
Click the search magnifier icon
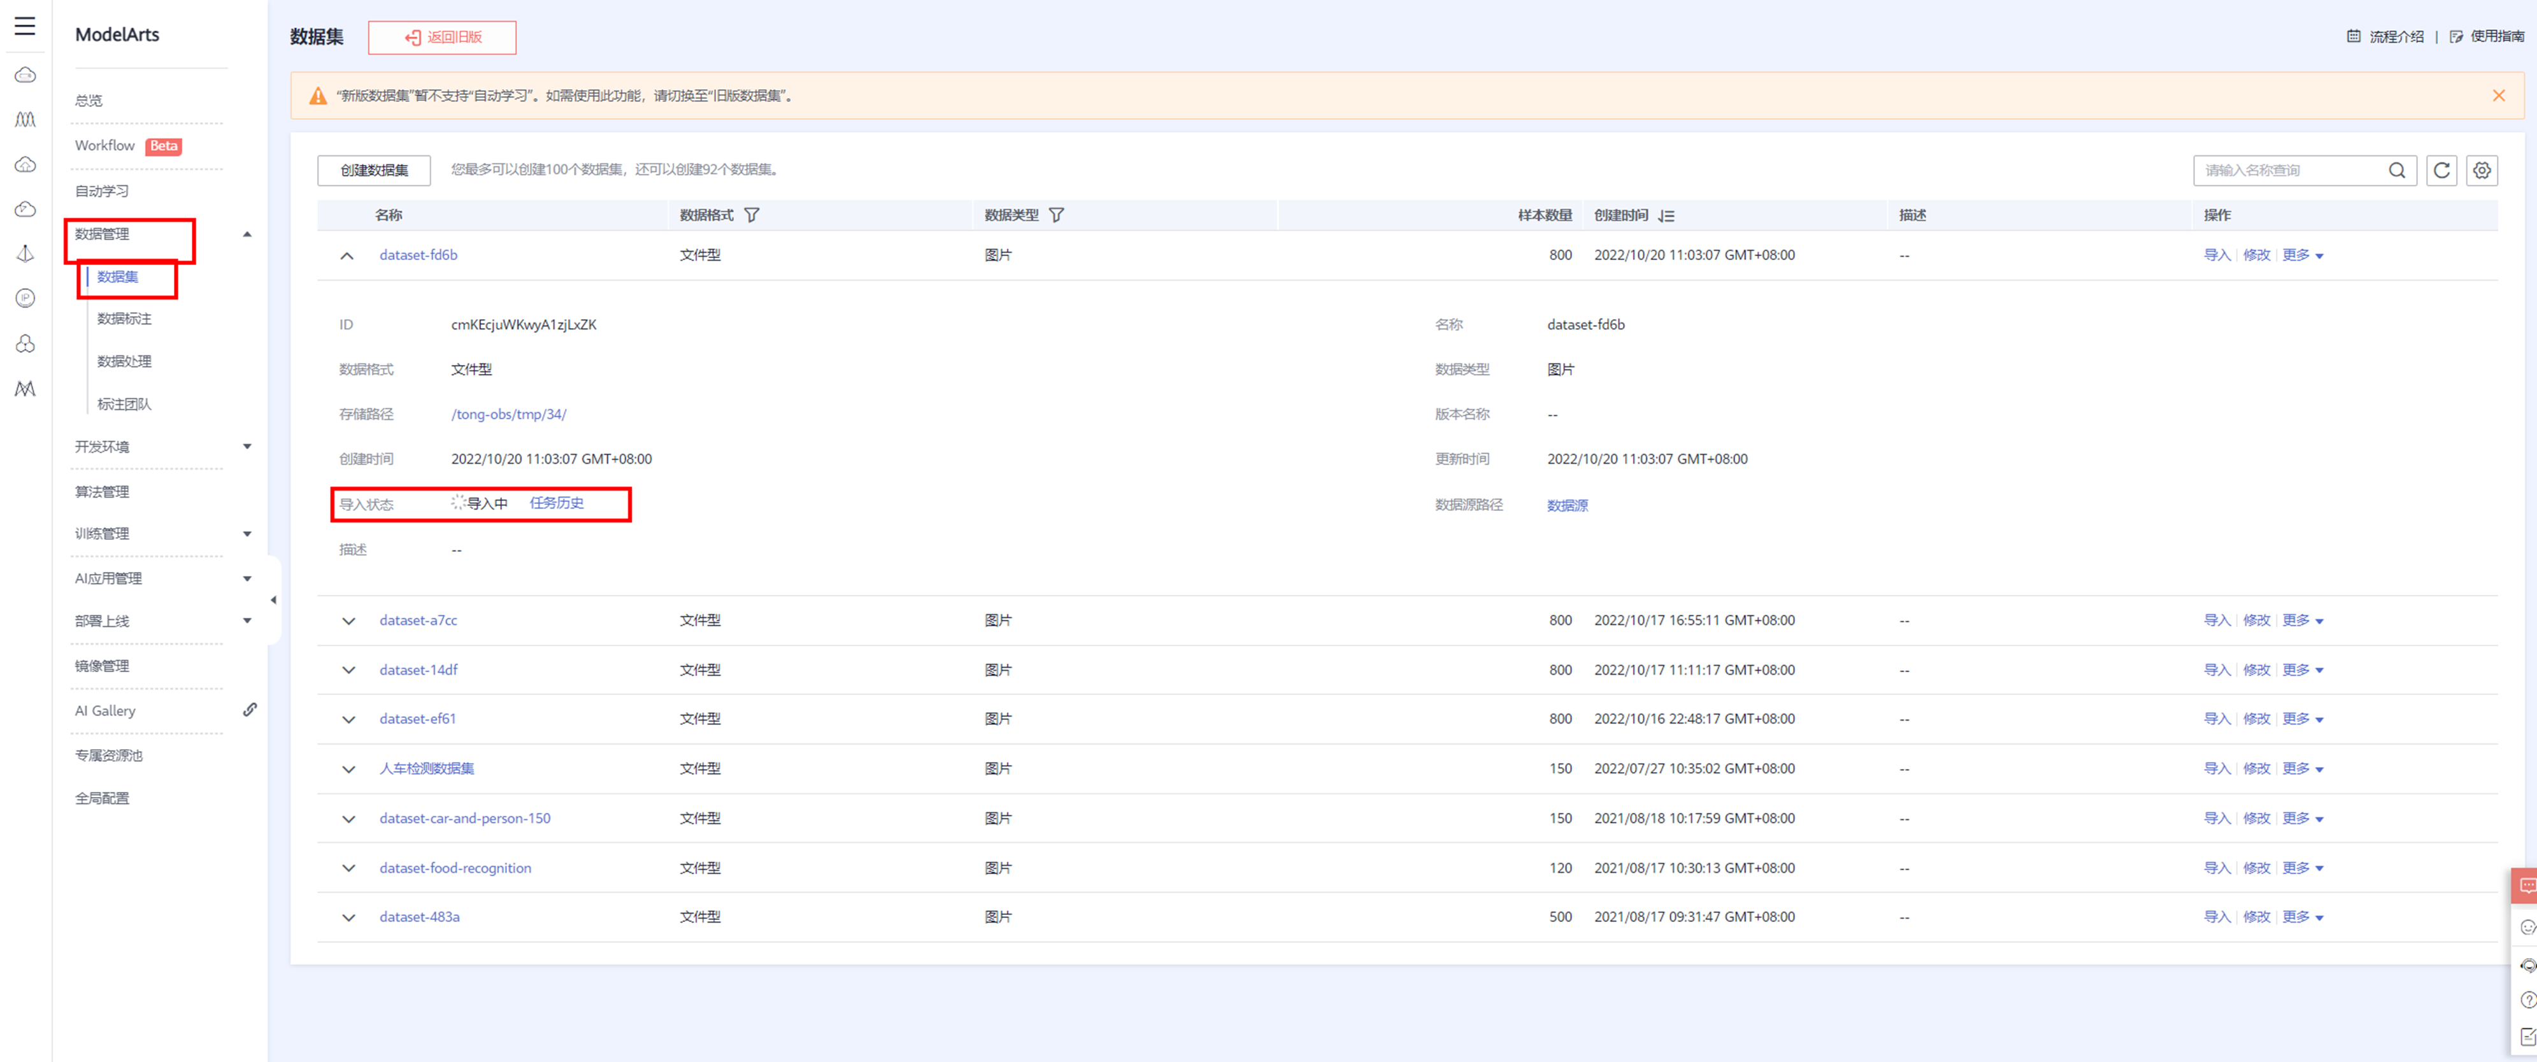click(x=2396, y=171)
